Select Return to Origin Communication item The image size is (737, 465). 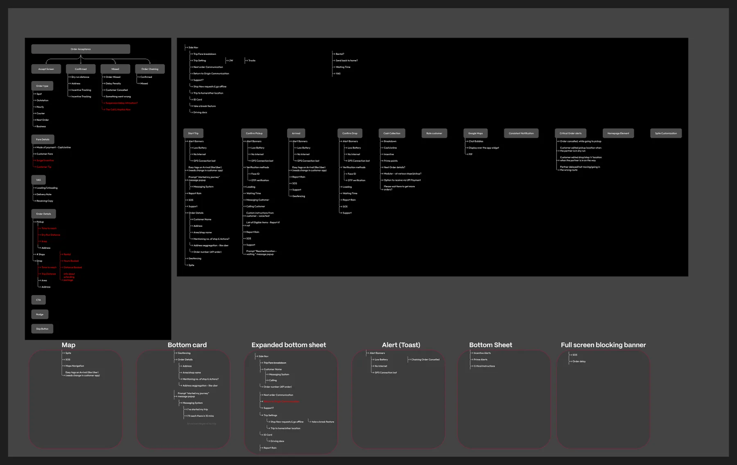[x=211, y=74]
